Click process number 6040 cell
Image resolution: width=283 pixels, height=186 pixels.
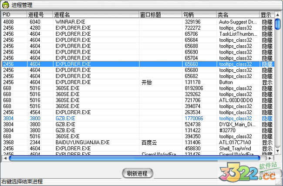[35, 22]
